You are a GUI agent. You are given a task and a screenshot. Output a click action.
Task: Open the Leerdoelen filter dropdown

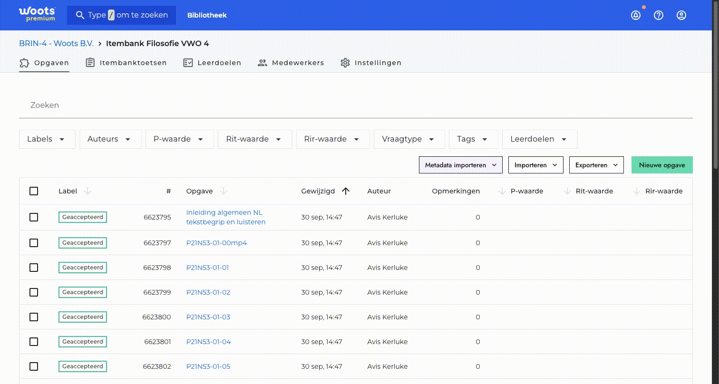point(540,139)
